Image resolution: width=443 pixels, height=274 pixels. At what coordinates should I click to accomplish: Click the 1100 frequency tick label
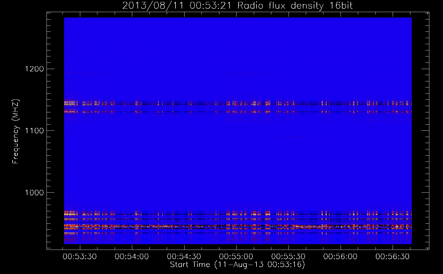point(34,131)
